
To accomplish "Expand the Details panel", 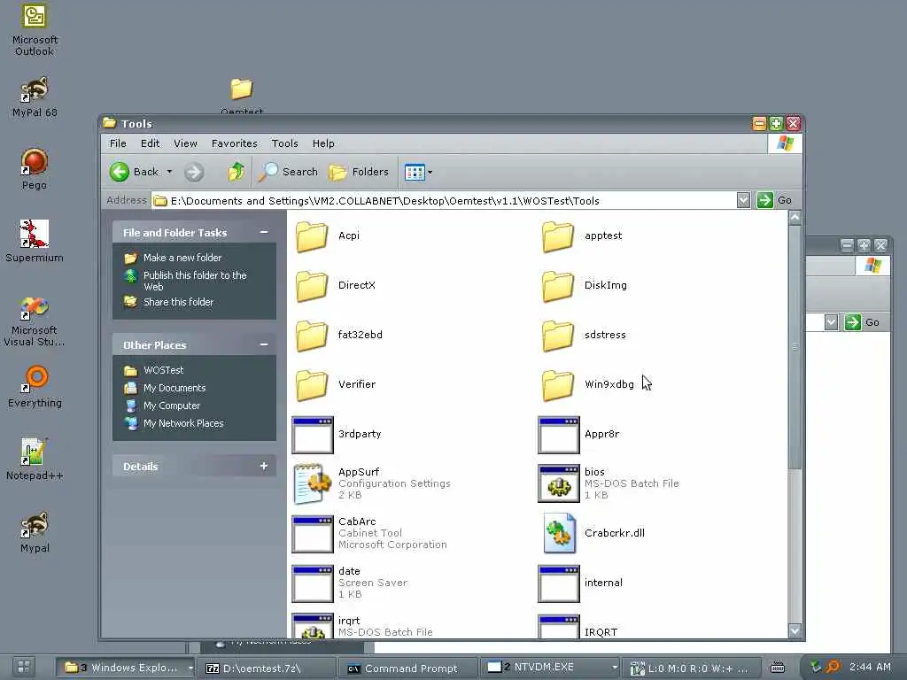I will click(264, 466).
